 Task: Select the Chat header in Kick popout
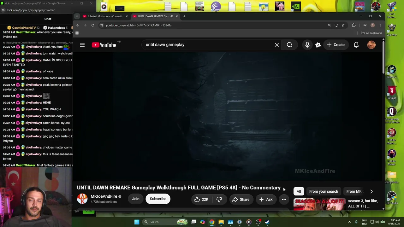48,19
